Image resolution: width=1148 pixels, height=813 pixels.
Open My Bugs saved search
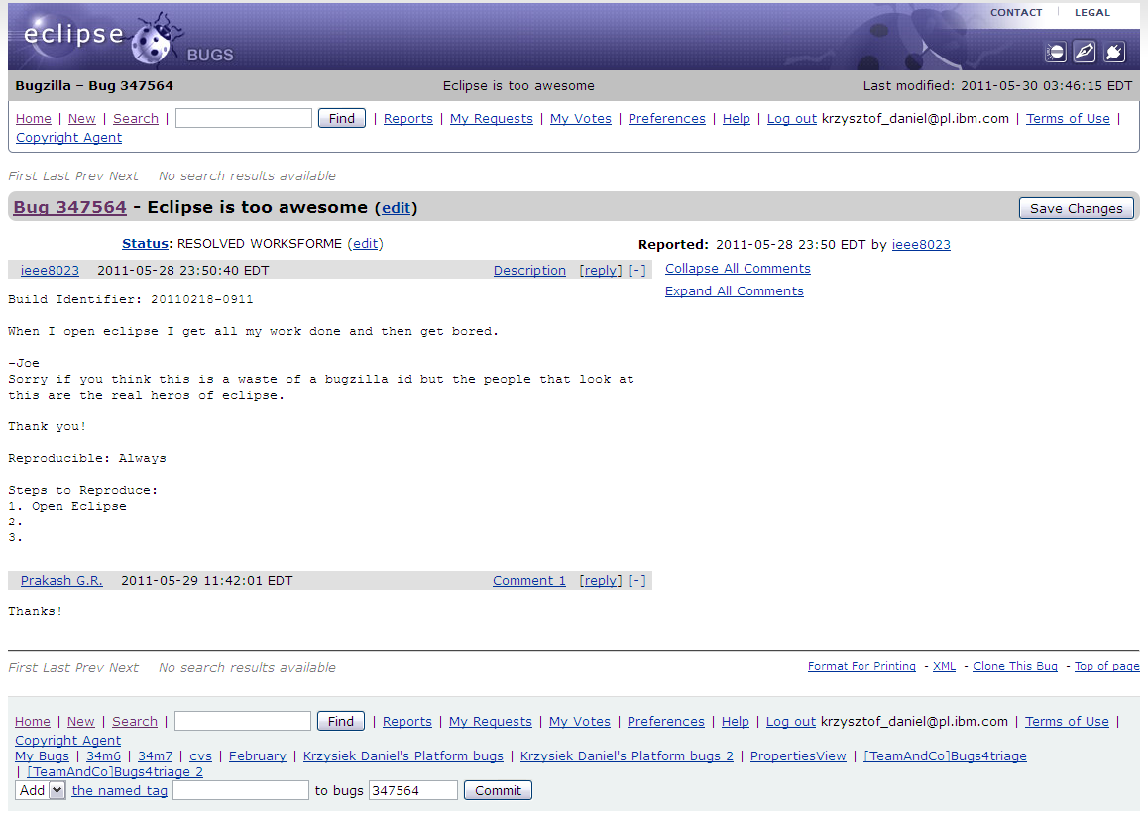coord(42,756)
